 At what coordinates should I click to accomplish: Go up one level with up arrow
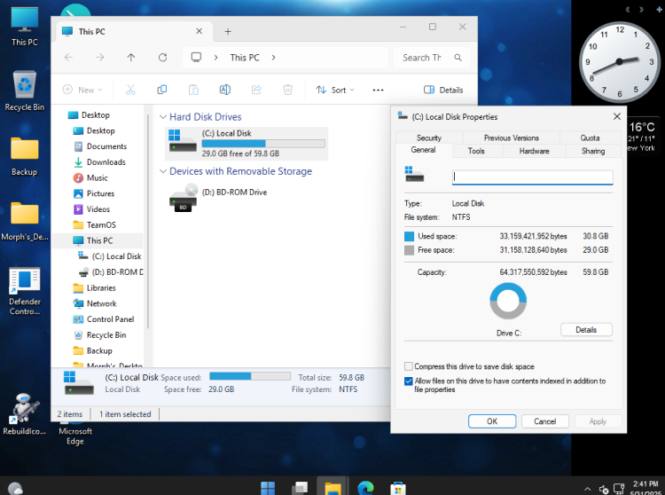pyautogui.click(x=131, y=58)
